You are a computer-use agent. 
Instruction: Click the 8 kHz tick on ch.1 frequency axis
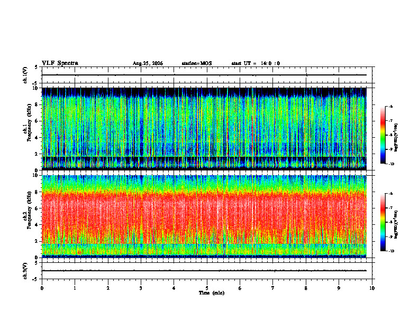point(37,104)
